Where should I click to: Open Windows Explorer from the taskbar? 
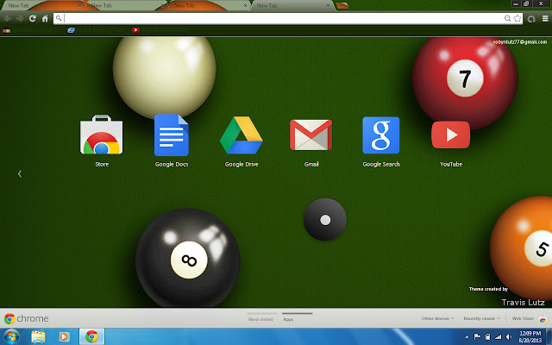tap(38, 337)
